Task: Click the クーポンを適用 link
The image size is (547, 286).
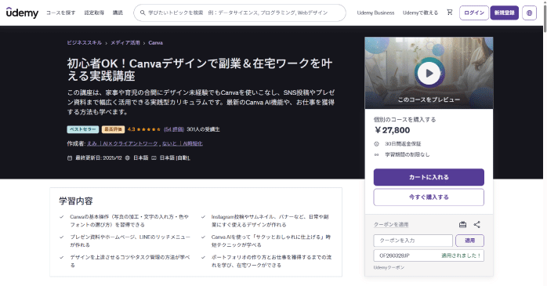Action: click(391, 225)
